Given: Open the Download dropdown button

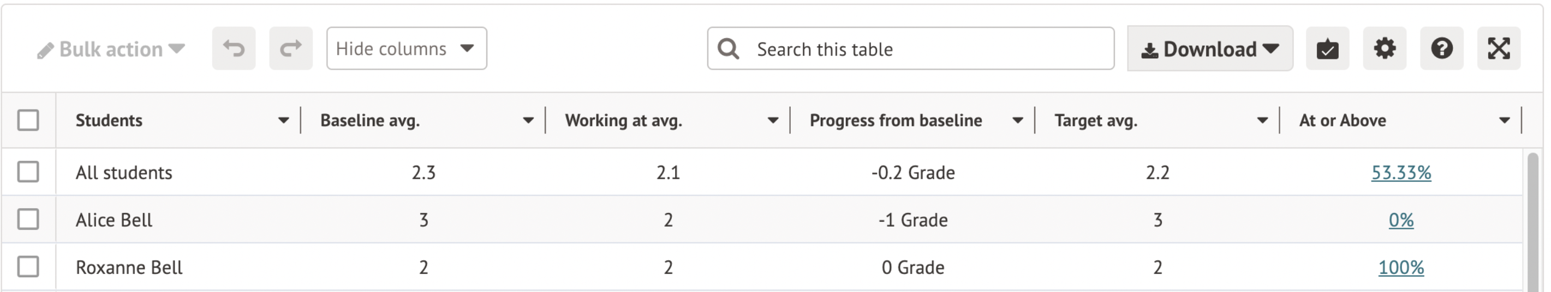Looking at the screenshot, I should (x=1209, y=48).
